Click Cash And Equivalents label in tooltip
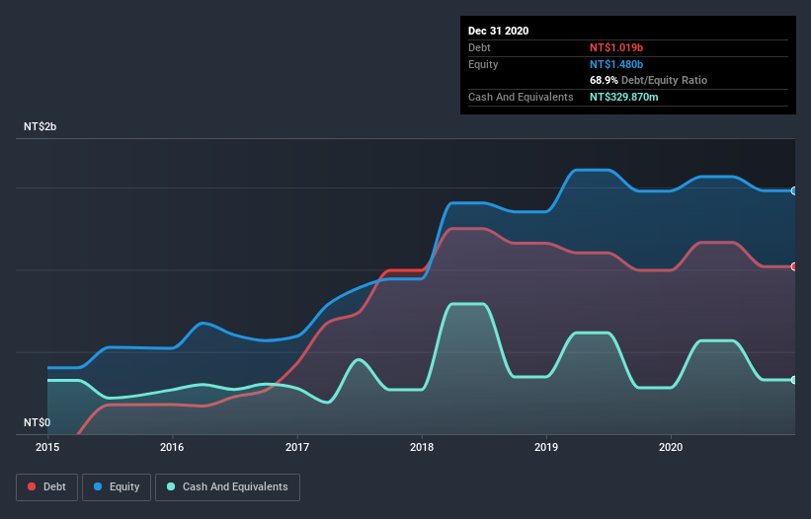This screenshot has height=519, width=811. click(x=521, y=97)
